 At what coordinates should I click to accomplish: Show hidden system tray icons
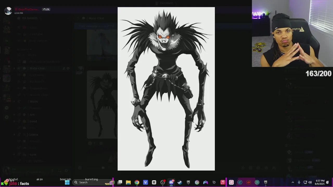point(293,182)
